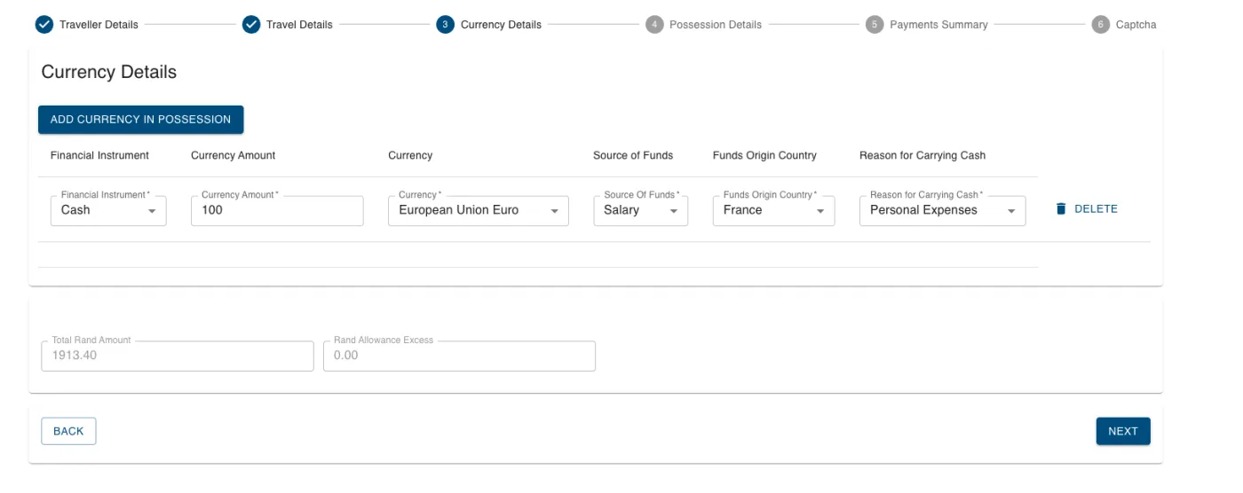
Task: Click step 4 circle for Possession Details
Action: coord(654,25)
